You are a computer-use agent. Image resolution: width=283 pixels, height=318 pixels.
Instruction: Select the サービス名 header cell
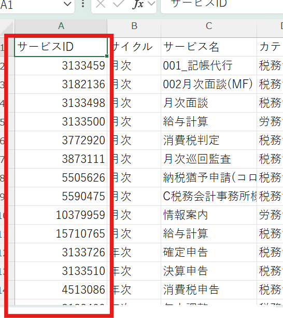click(209, 47)
